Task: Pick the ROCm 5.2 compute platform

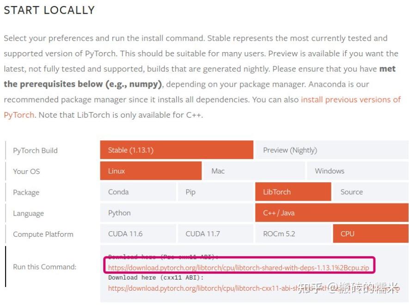Action: [293, 234]
